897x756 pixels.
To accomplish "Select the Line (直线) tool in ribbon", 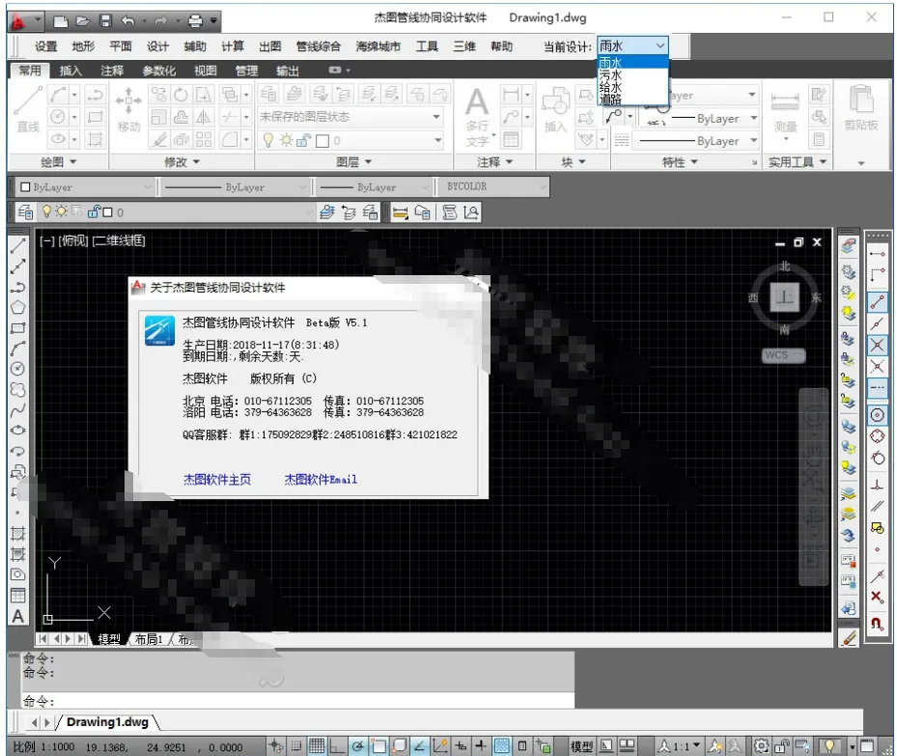I will coord(27,110).
